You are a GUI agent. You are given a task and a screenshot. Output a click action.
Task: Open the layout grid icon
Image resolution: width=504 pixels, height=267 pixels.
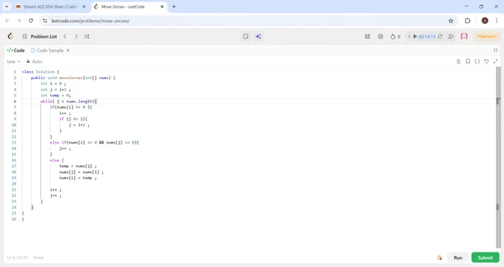coord(368,36)
